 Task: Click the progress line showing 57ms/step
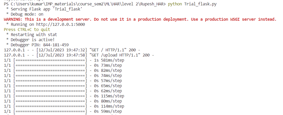pyautogui.click(x=63, y=81)
